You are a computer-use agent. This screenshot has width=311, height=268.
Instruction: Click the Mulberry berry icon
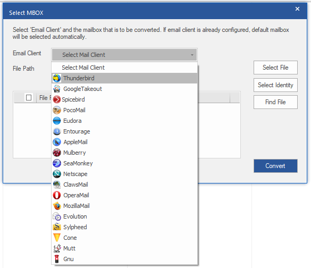57,153
